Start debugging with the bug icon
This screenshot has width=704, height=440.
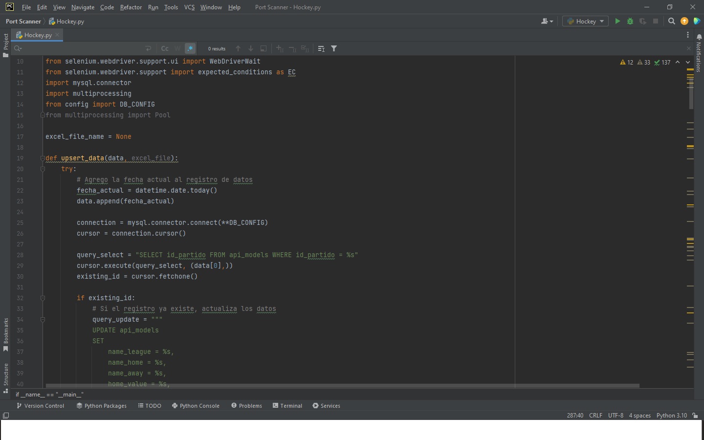[630, 21]
